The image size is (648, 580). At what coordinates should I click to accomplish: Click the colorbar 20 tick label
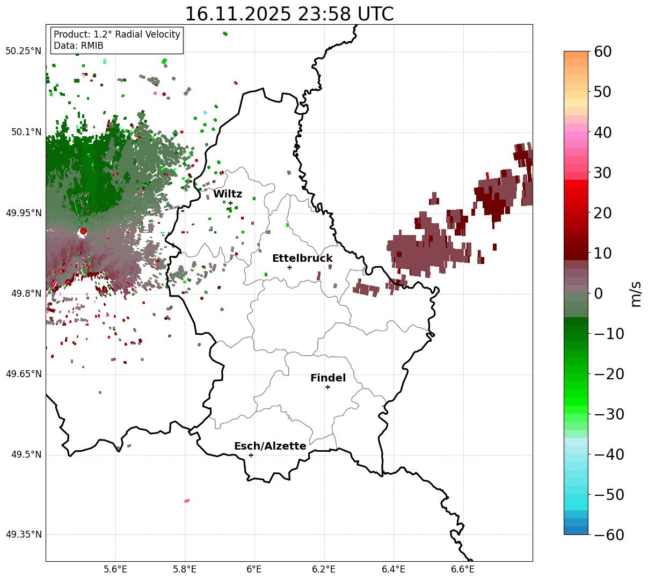602,213
